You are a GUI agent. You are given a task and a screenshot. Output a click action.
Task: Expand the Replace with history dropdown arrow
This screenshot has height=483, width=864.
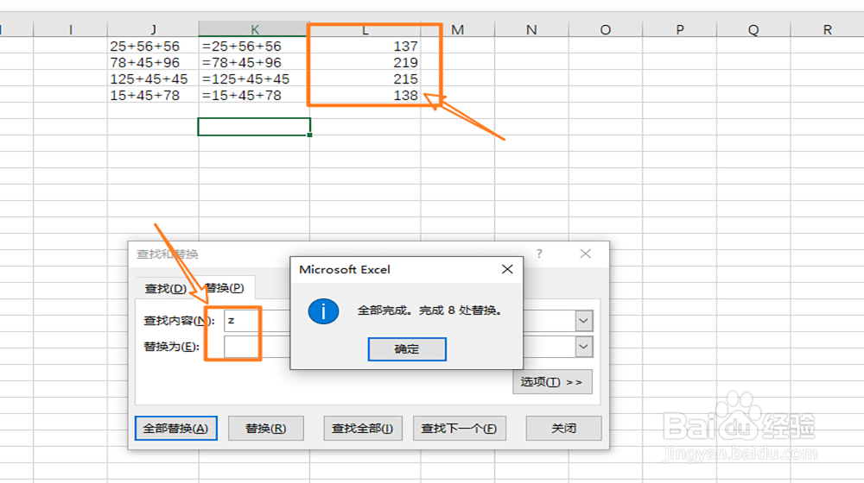583,347
